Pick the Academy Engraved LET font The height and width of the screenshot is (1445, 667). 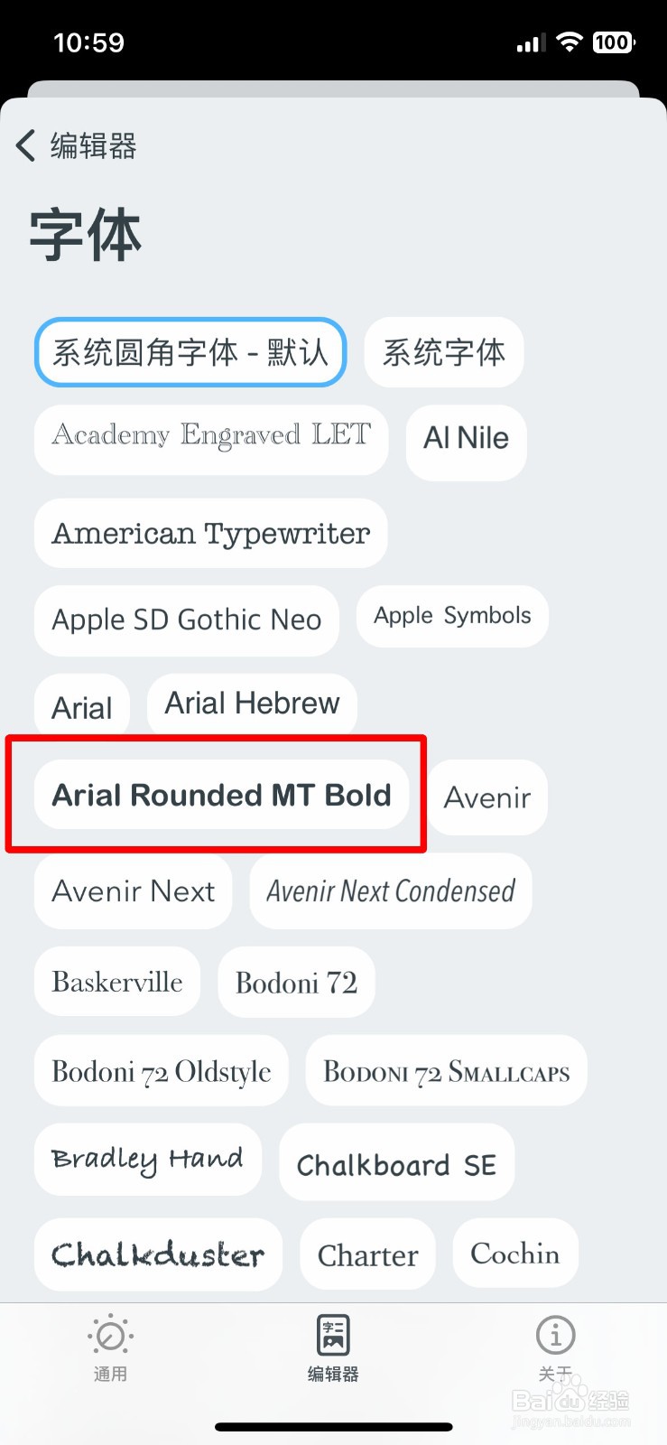point(211,437)
